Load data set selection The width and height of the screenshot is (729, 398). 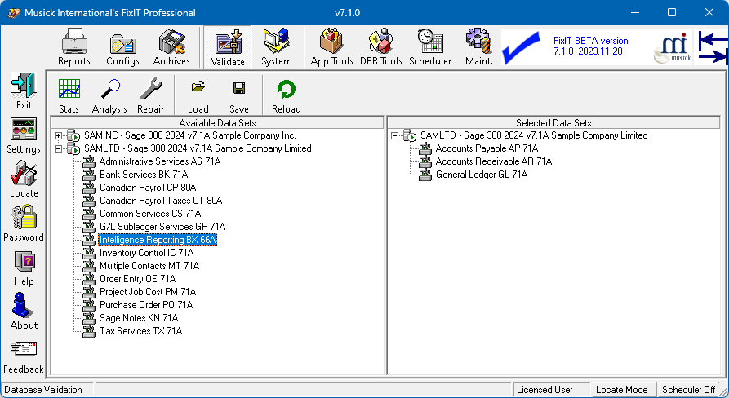198,95
